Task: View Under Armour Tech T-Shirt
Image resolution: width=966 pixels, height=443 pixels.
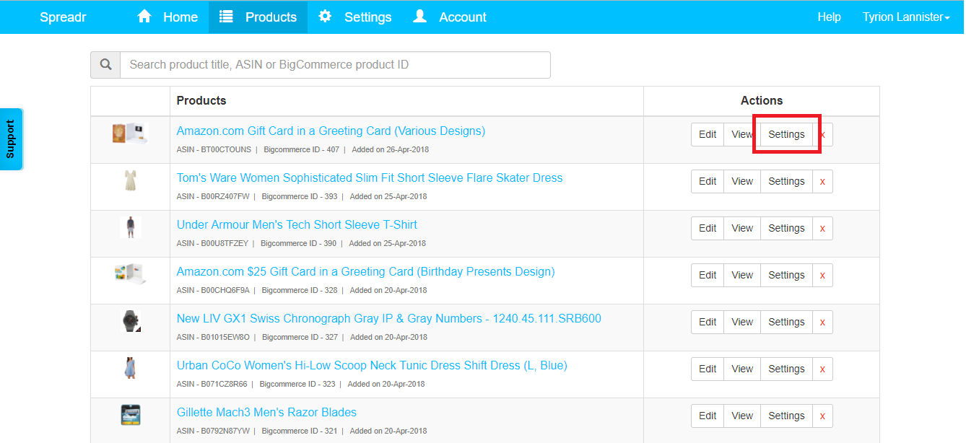Action: [742, 228]
